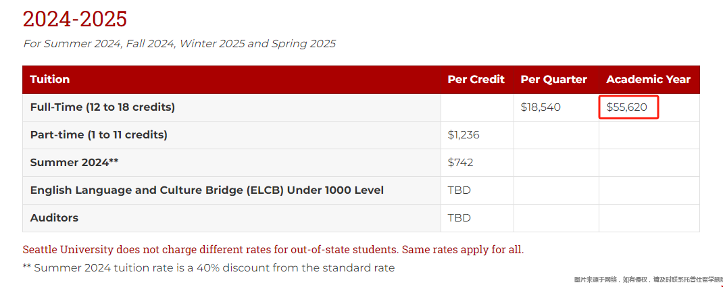Click the $18,540 per quarter value

click(x=541, y=107)
